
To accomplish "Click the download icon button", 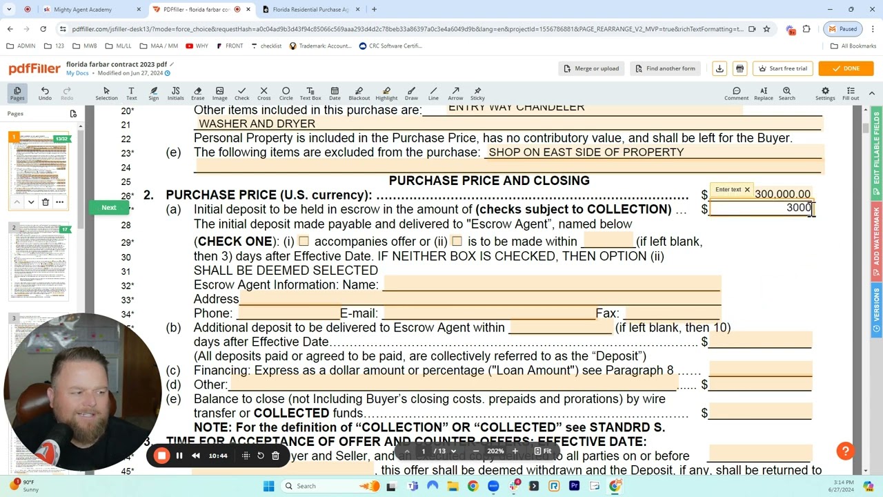I will pyautogui.click(x=720, y=68).
